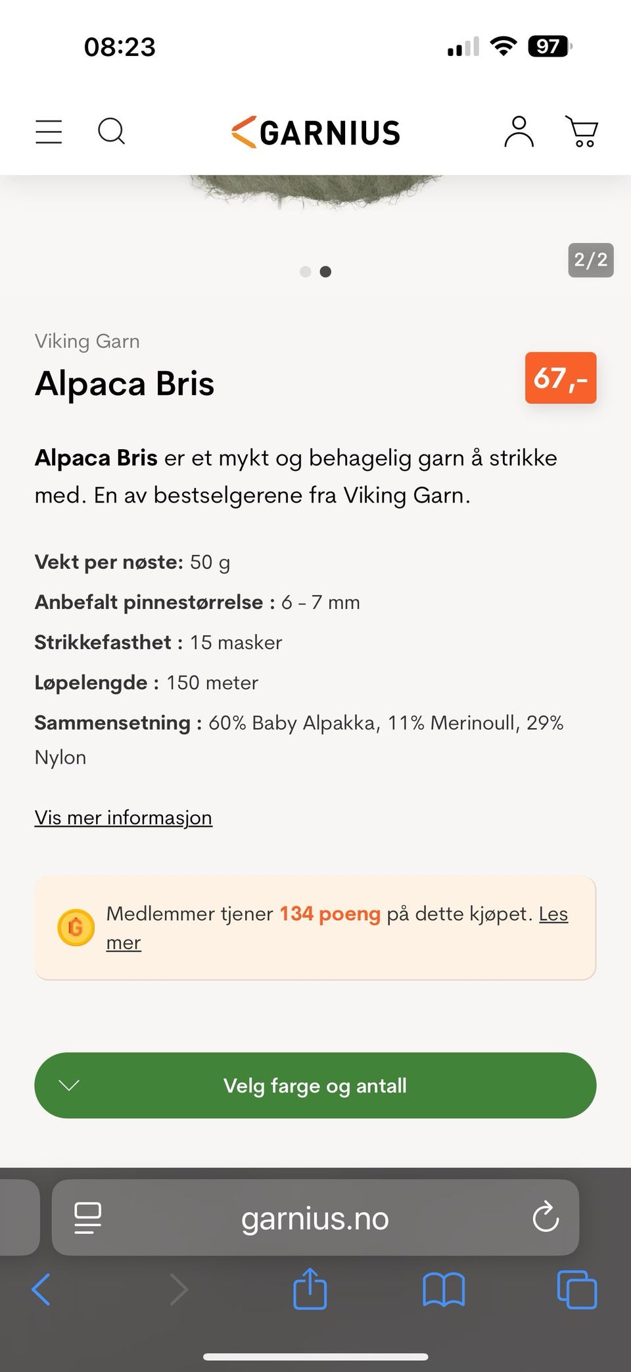Viewport: 631px width, 1372px height.
Task: Open the Safari bookmarks icon
Action: [x=443, y=1289]
